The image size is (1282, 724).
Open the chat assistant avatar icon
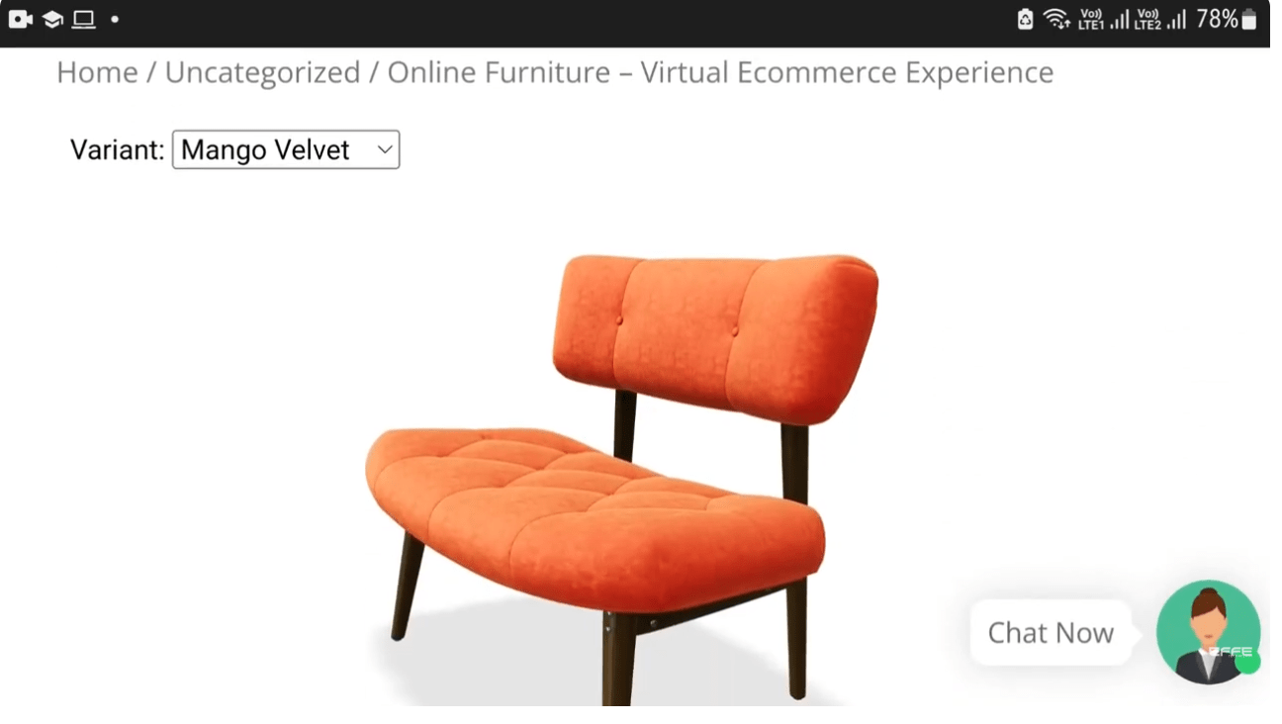(x=1208, y=632)
